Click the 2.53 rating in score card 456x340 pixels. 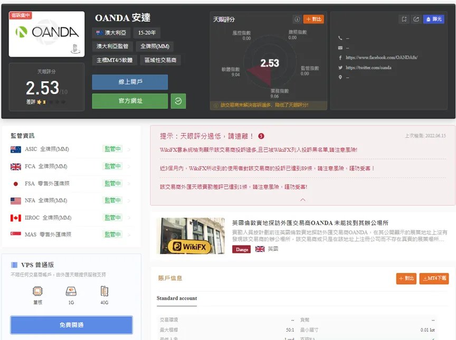tap(42, 88)
